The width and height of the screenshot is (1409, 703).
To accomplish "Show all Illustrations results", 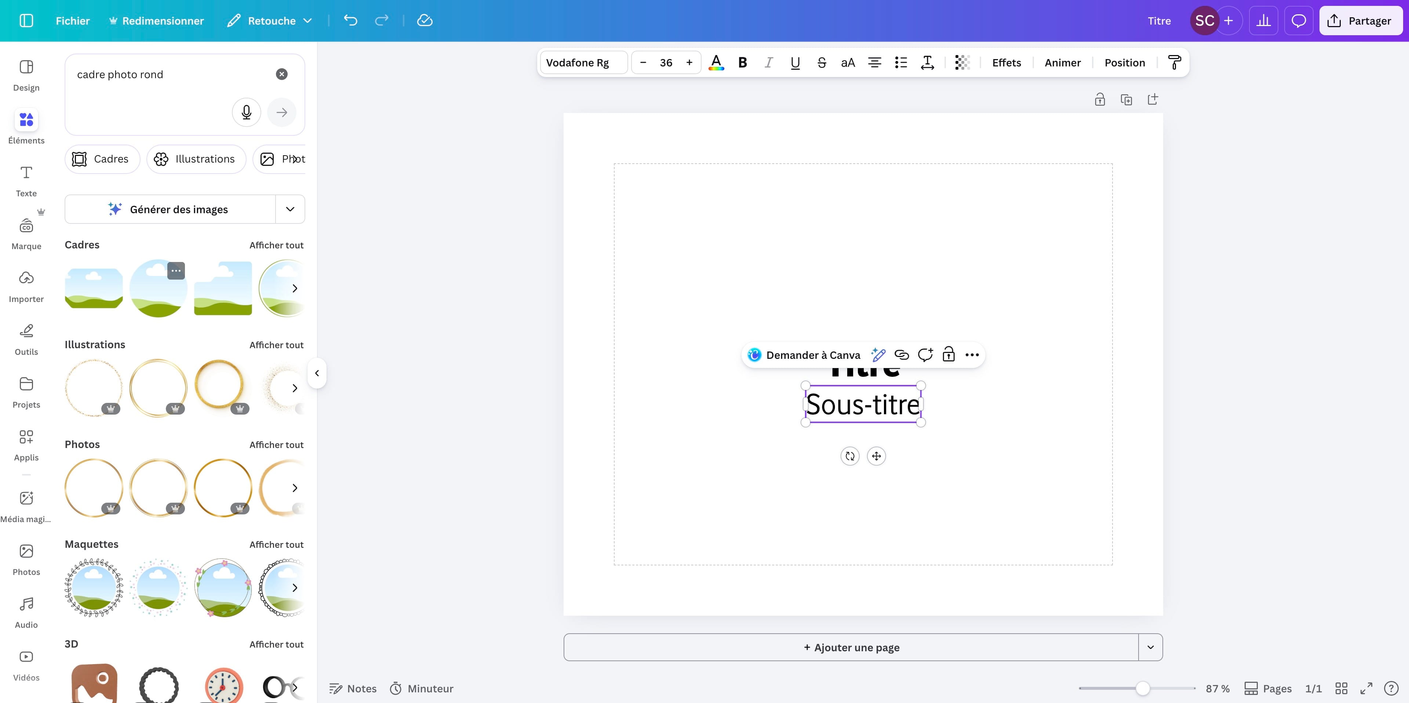I will point(276,345).
